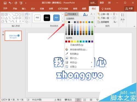Click the zhongguo WordArt text on the slide
Image resolution: width=137 pixels, height=102 pixels.
[x=80, y=76]
